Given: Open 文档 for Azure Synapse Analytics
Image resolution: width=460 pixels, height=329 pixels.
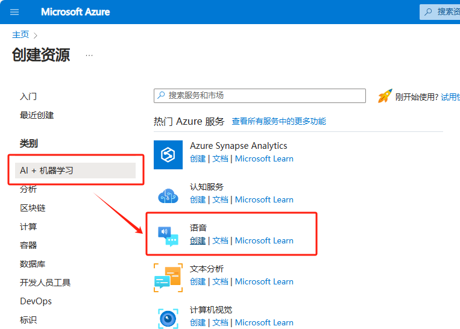Looking at the screenshot, I should coord(220,158).
